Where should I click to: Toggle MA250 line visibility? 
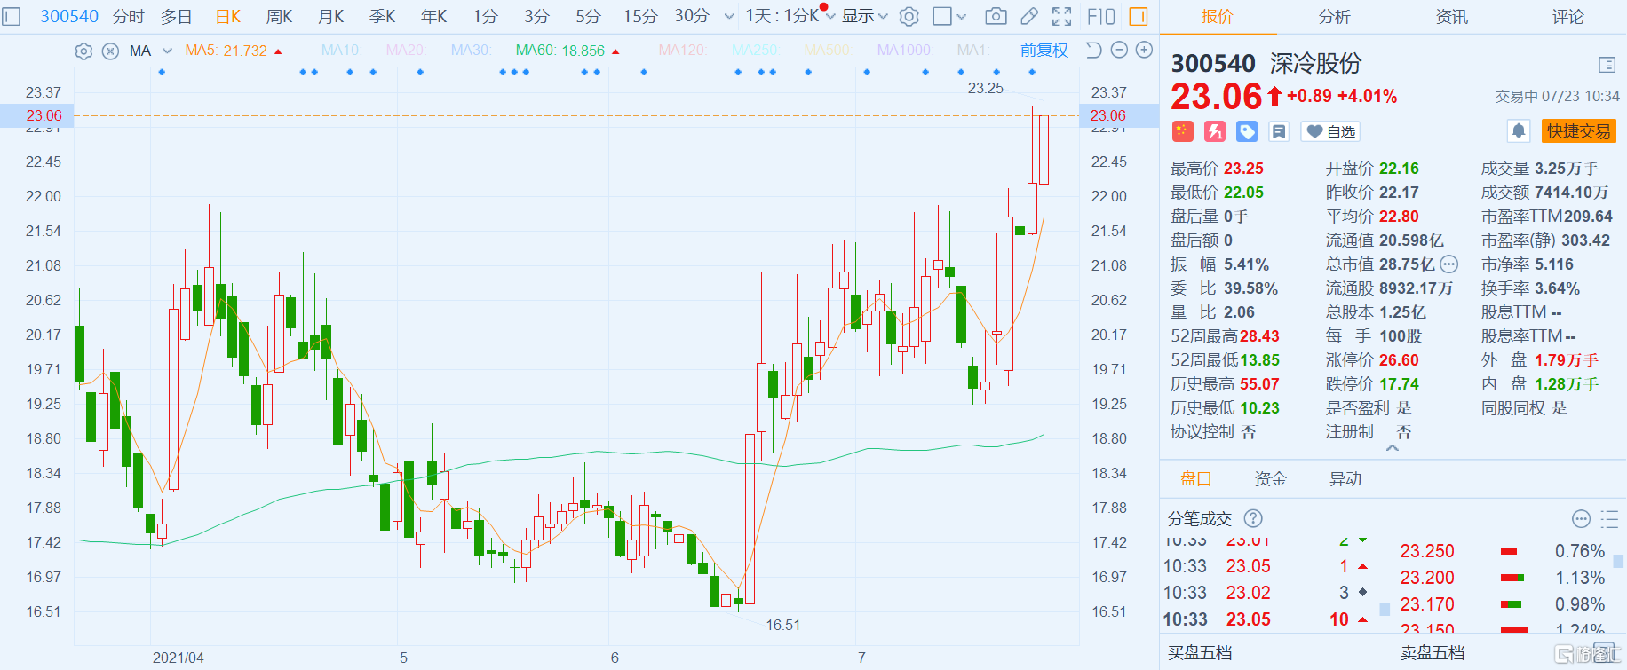[x=755, y=51]
